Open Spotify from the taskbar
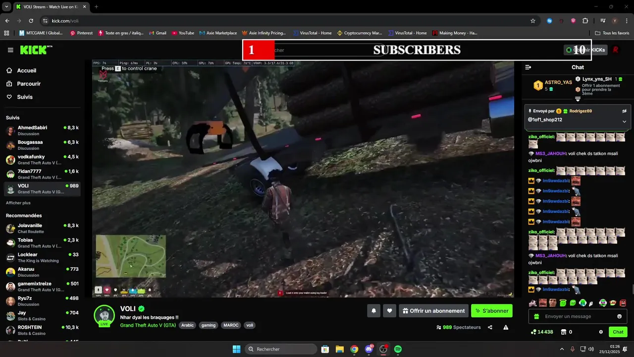634x357 pixels. tap(398, 349)
